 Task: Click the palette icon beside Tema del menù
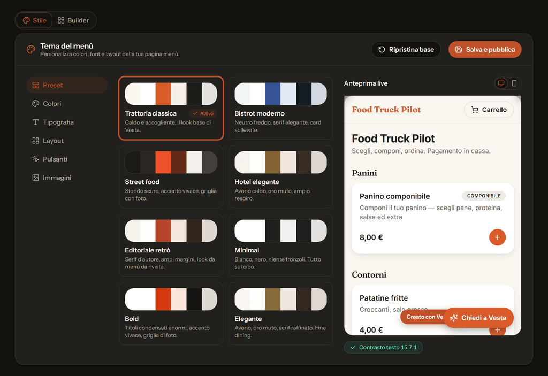[31, 50]
